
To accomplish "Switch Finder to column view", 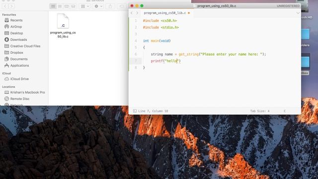I will 67,6.
